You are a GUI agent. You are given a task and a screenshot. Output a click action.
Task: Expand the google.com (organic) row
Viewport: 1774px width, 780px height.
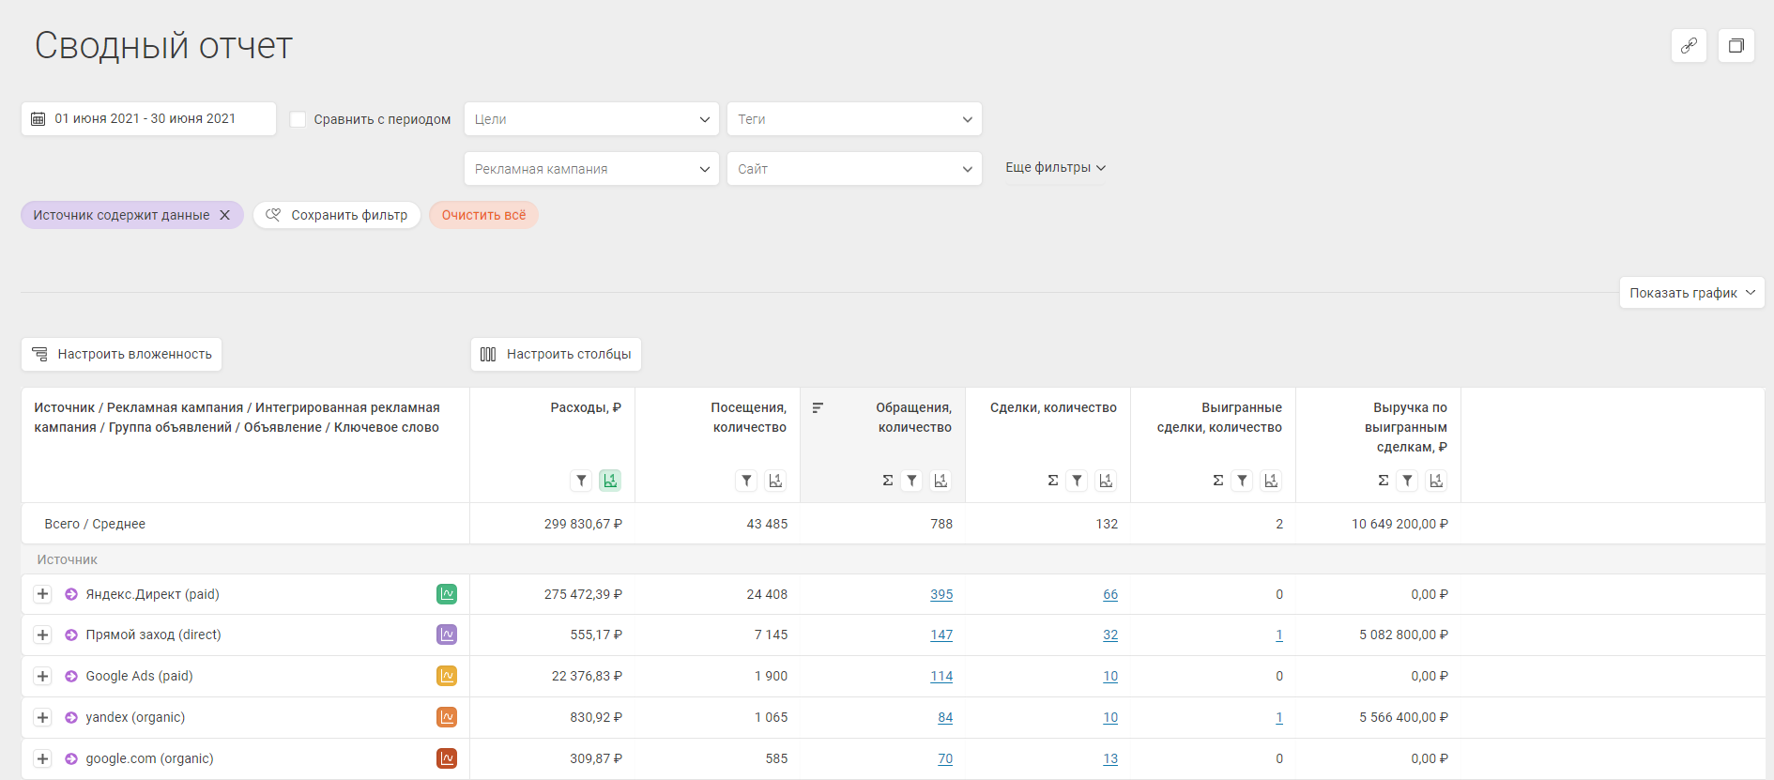point(42,758)
